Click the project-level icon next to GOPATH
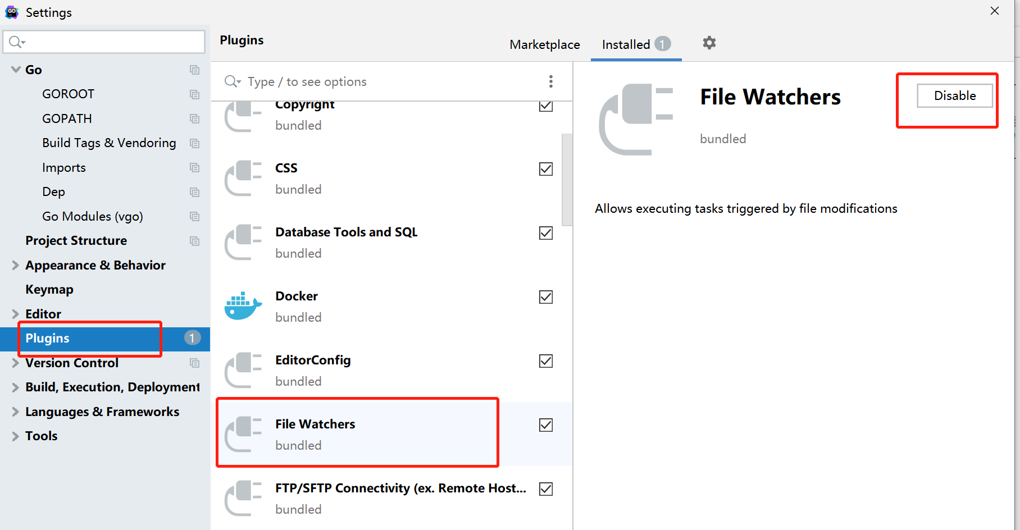 pyautogui.click(x=194, y=118)
